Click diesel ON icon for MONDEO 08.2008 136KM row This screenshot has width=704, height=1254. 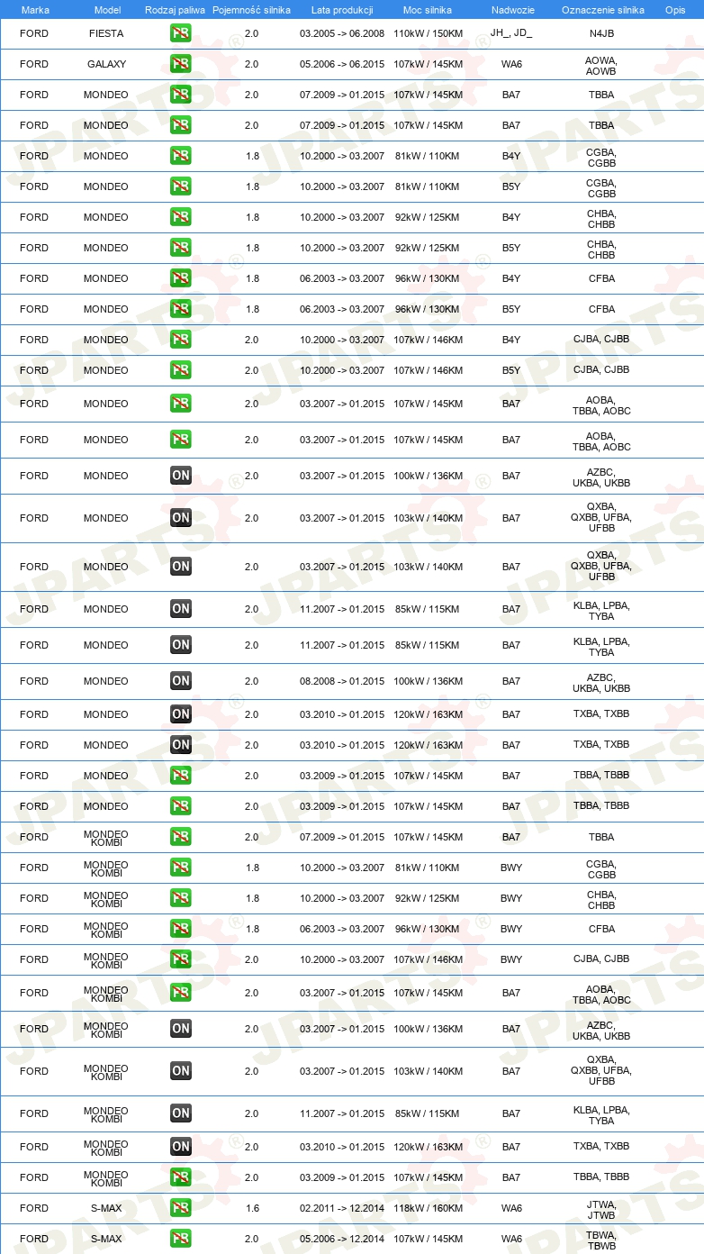point(181,681)
